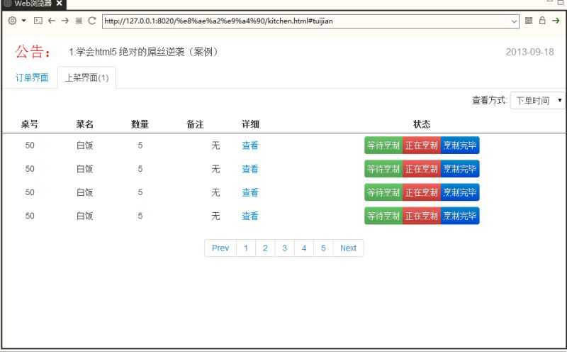The height and width of the screenshot is (352, 567).
Task: Set fourth row to 正在烹制
Action: click(x=422, y=216)
